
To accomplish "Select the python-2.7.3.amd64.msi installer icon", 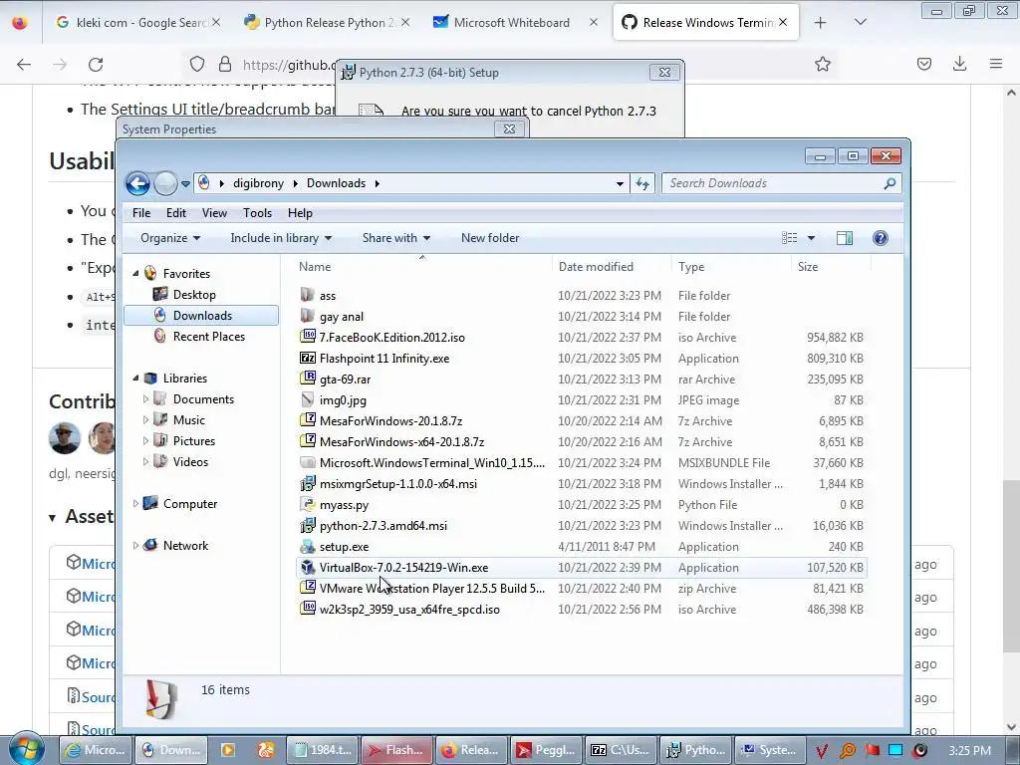I will 308,525.
